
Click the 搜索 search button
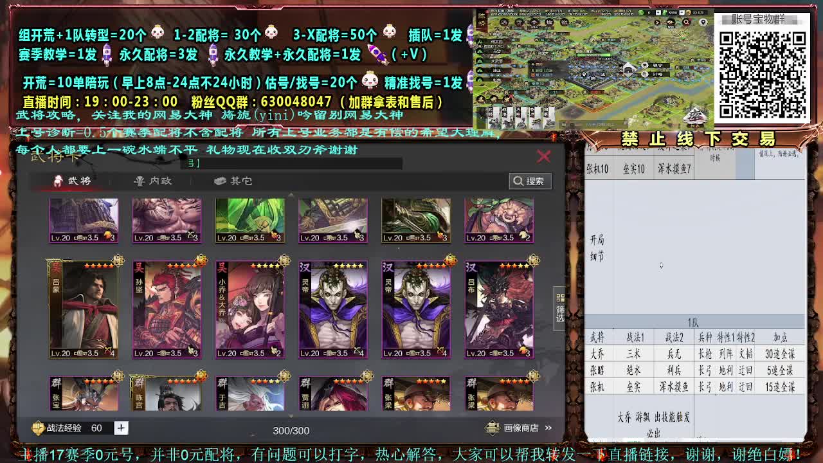[x=530, y=181]
